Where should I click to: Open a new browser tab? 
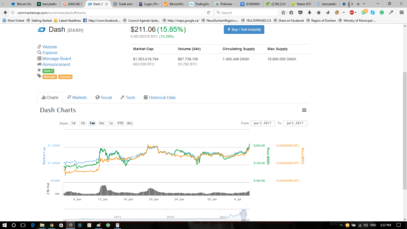point(358,4)
